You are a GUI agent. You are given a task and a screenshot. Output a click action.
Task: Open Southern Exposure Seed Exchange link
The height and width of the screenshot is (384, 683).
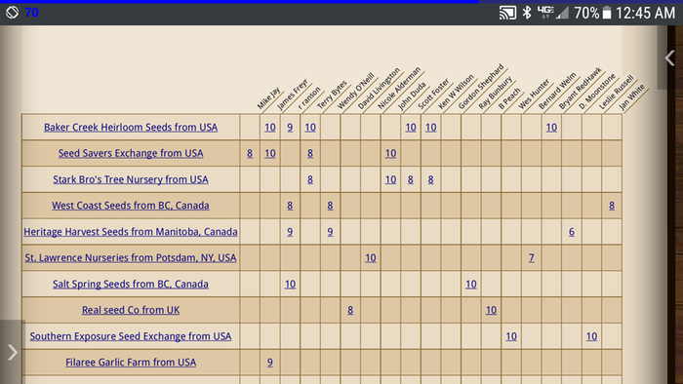click(x=131, y=335)
